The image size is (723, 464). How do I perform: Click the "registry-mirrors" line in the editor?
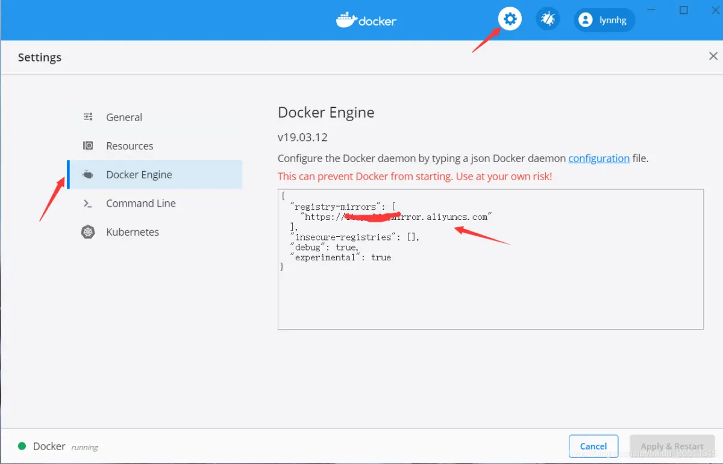(x=342, y=207)
